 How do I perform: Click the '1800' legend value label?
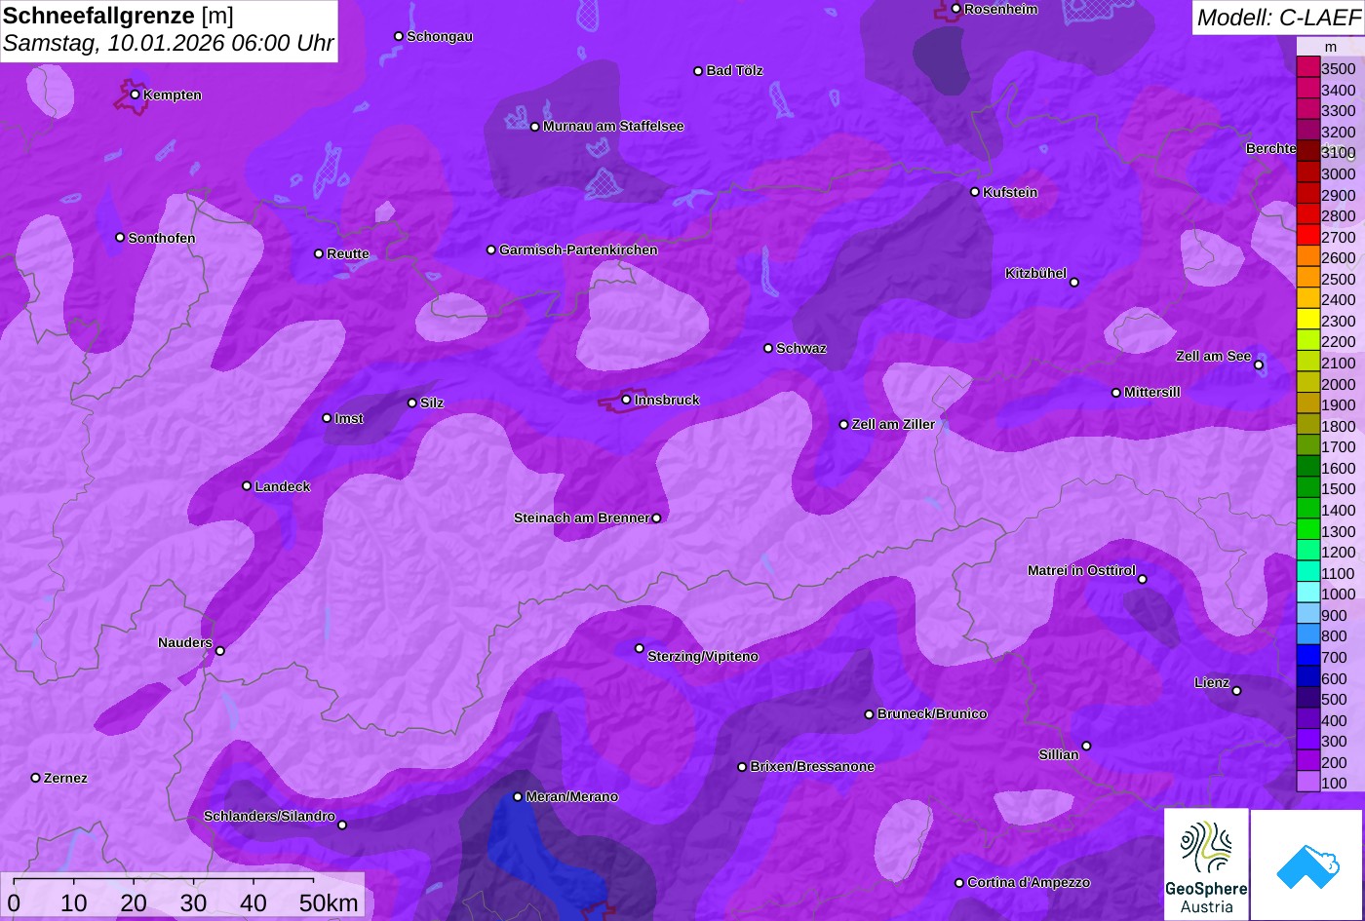[1338, 426]
